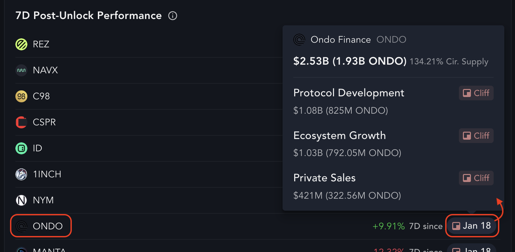Image resolution: width=515 pixels, height=252 pixels.
Task: Click the $421M (322.56M ONDO) amount
Action: pos(347,195)
